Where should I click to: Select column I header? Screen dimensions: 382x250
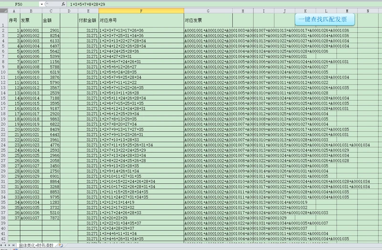point(264,10)
